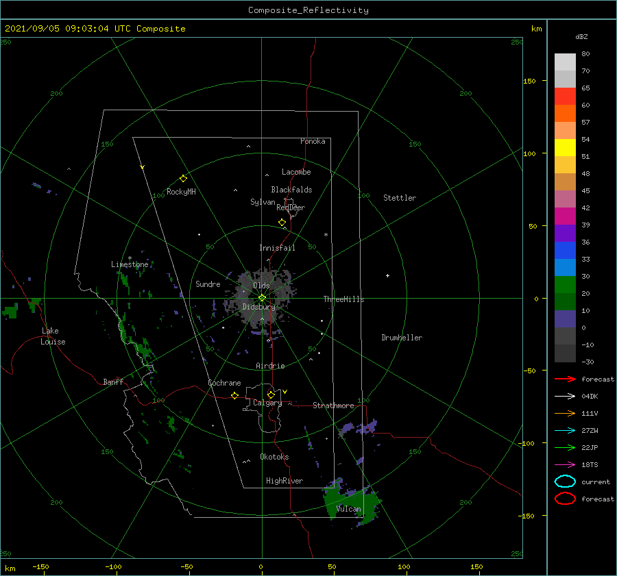
Task: Click the Limestone label
Action: click(x=130, y=264)
